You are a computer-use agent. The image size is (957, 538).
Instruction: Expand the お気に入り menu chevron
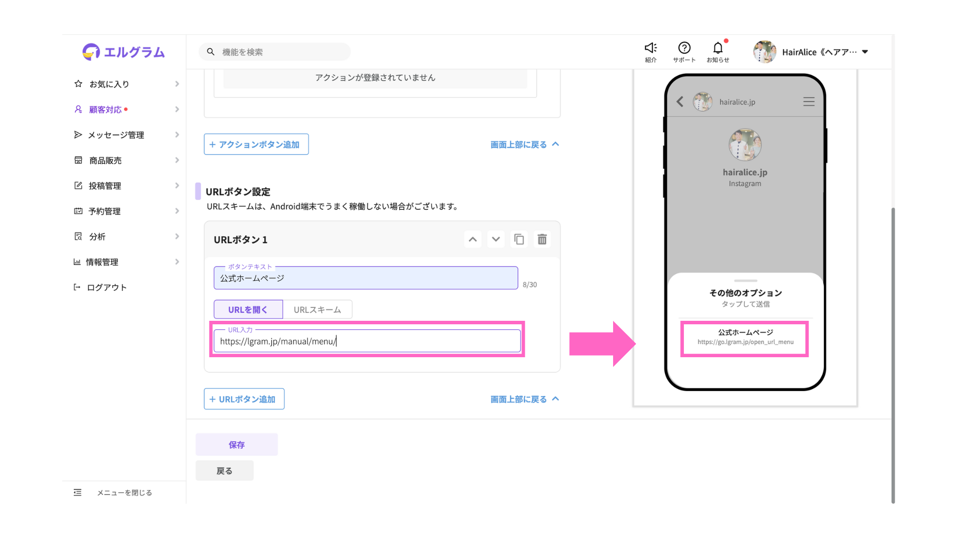pos(177,84)
